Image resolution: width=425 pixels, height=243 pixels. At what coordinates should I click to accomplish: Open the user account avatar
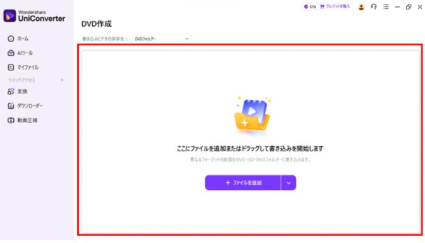361,7
